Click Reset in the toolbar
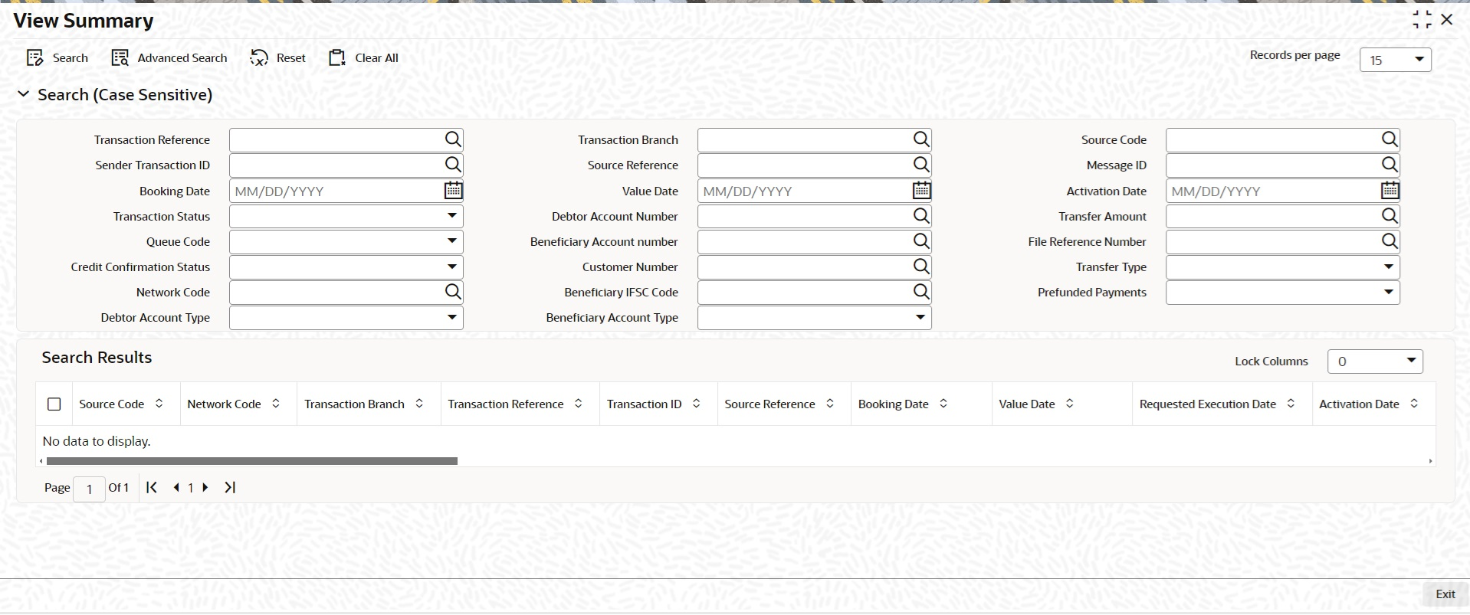This screenshot has height=615, width=1470. tap(278, 58)
